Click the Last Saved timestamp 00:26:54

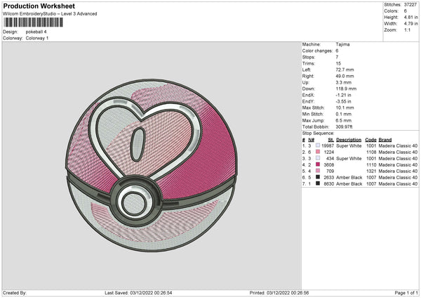(163, 293)
